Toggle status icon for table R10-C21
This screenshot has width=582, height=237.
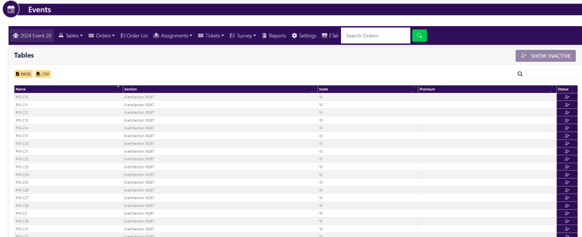[x=567, y=151]
